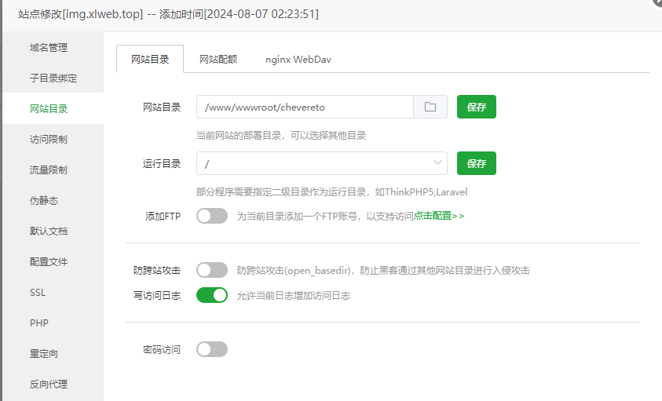The width and height of the screenshot is (662, 401).
Task: Go to 子目录绑定 in sidebar
Action: 53,78
